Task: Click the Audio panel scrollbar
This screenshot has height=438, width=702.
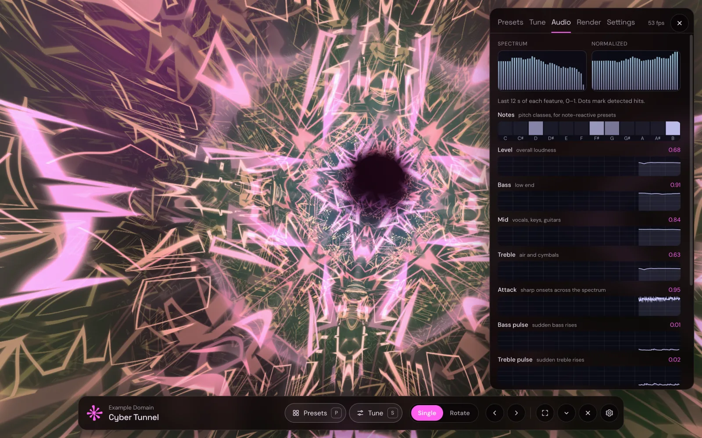Action: [691, 160]
